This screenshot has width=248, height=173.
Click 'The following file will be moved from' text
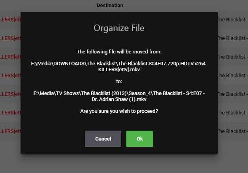(119, 51)
